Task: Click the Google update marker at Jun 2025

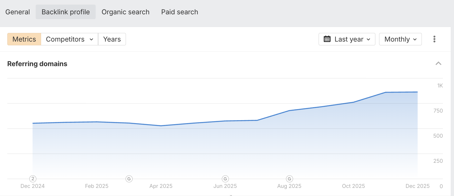Action: (x=225, y=179)
